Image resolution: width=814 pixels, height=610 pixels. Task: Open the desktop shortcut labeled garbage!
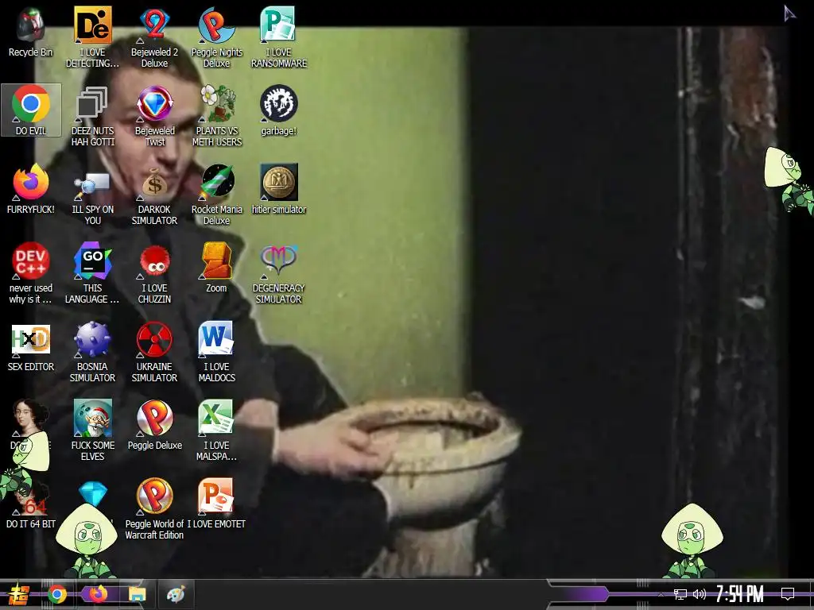pos(279,110)
